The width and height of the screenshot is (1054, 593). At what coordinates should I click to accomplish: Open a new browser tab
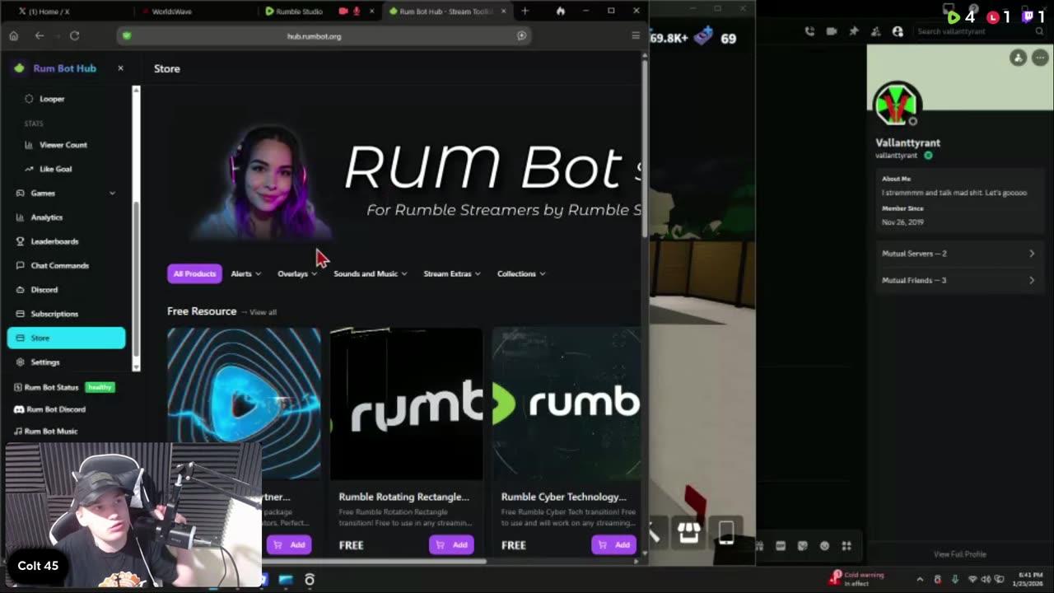coord(525,11)
